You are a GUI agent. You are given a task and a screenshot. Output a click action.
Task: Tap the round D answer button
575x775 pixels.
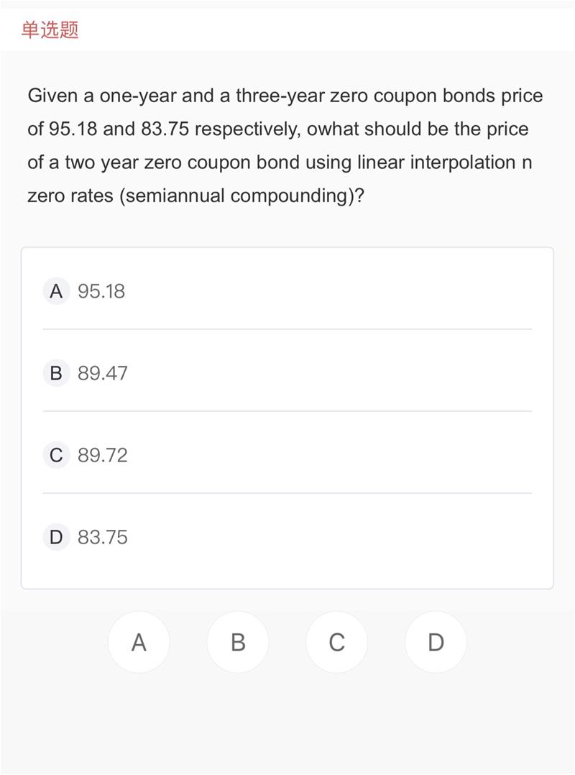pos(436,642)
